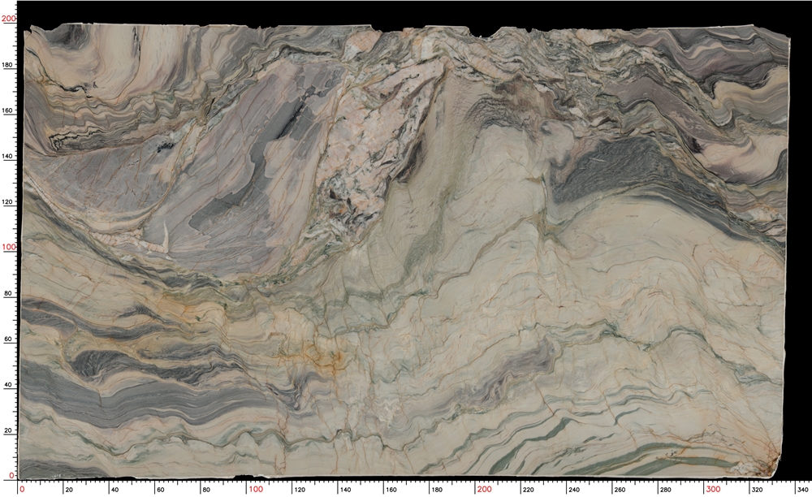Select the 120 mark on the vertical ruler
Screen dimensions: 812x497
(x=10, y=201)
